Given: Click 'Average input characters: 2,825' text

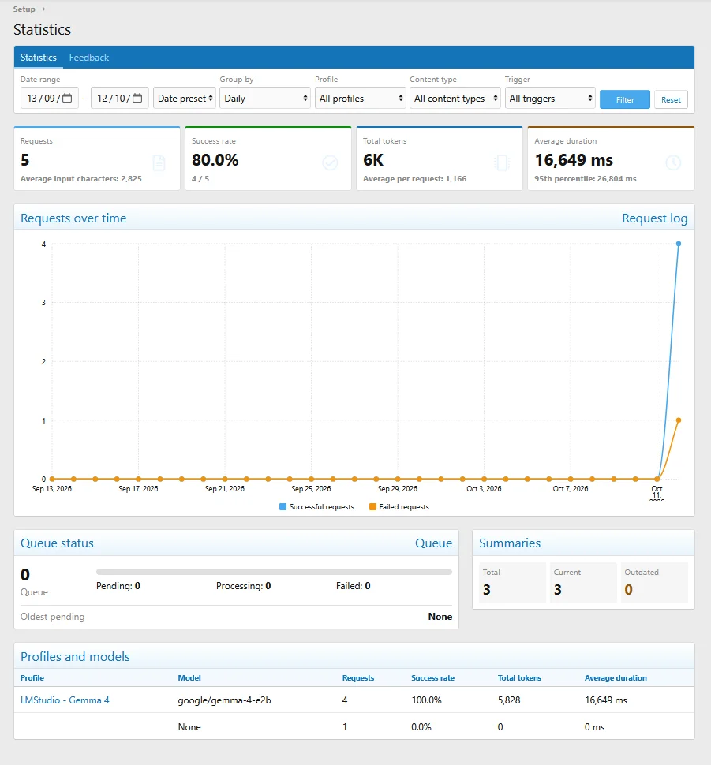Looking at the screenshot, I should [x=81, y=178].
